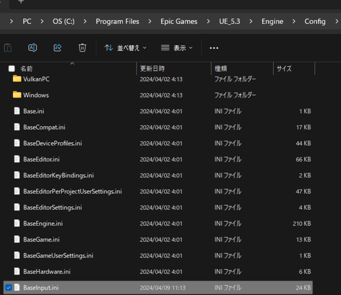Image resolution: width=341 pixels, height=295 pixels.
Task: Click the Delete trash can icon
Action: pyautogui.click(x=82, y=48)
